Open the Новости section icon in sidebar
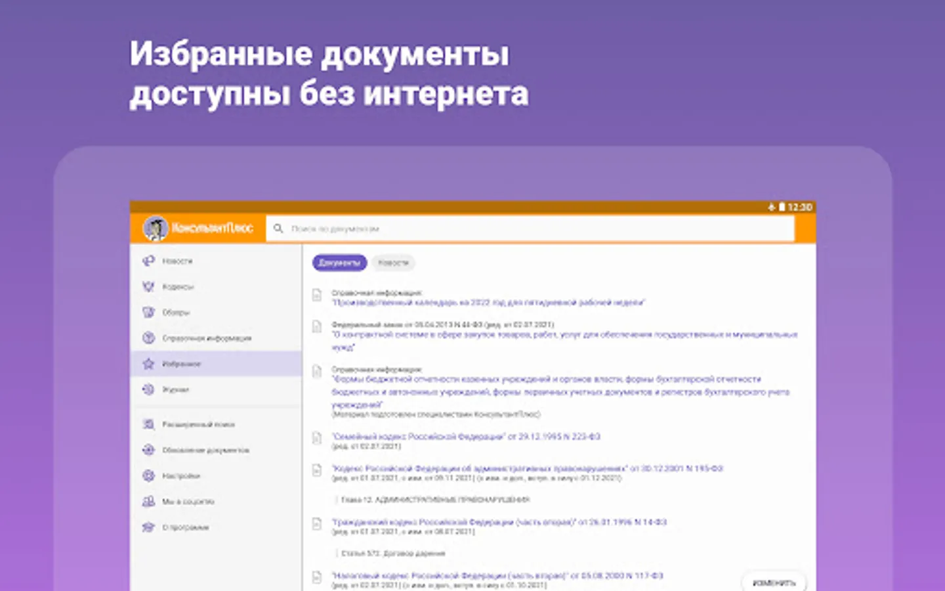Viewport: 945px width, 591px height. pyautogui.click(x=149, y=261)
